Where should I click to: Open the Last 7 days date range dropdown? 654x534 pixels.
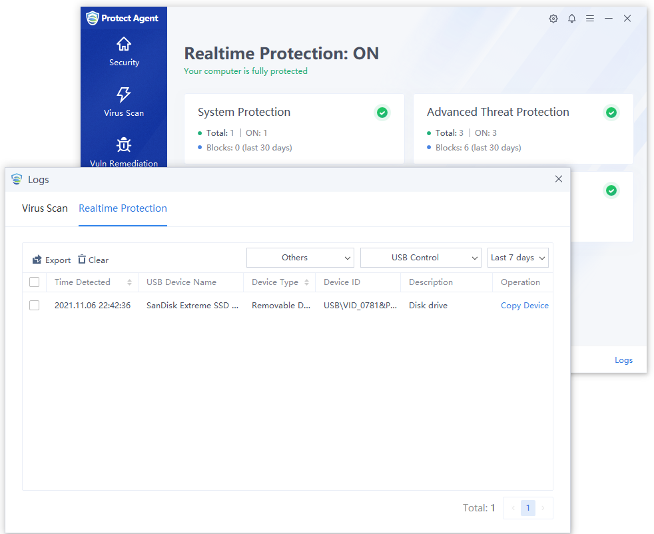point(517,258)
